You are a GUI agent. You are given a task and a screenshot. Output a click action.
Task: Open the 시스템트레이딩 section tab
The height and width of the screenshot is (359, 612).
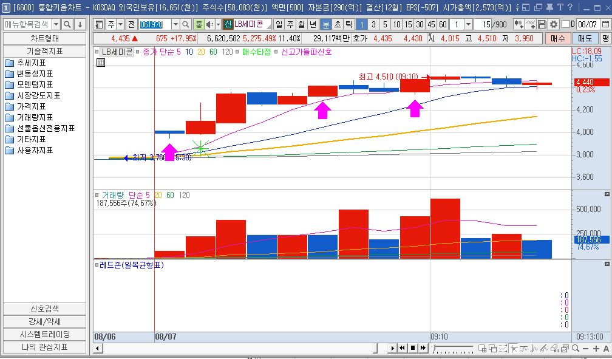[x=44, y=334]
